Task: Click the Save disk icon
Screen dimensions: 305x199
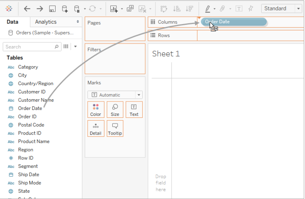Action: (x=52, y=9)
